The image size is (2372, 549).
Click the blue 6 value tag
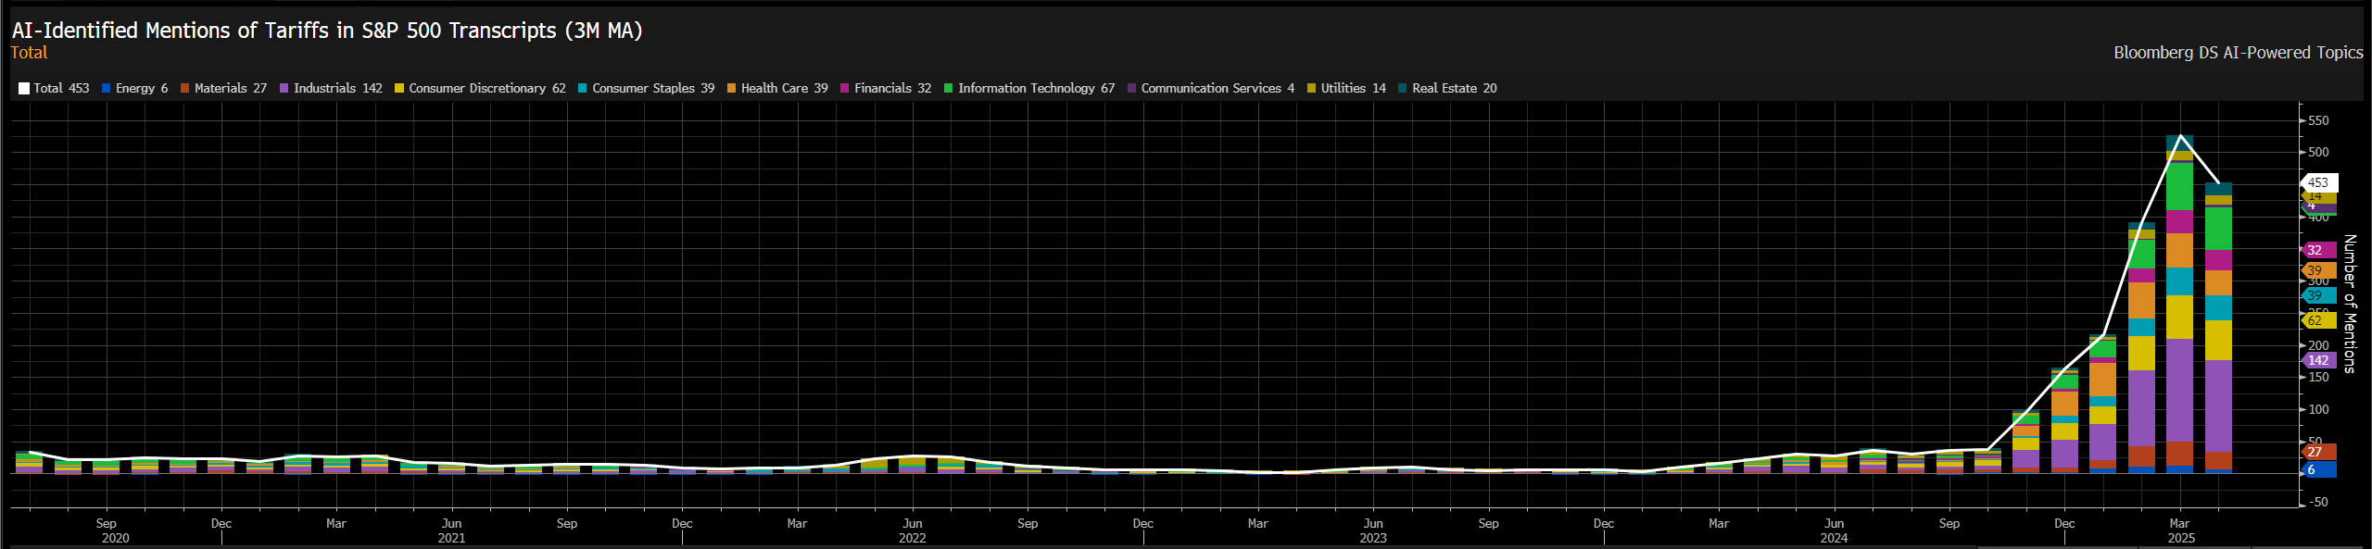pos(2318,469)
